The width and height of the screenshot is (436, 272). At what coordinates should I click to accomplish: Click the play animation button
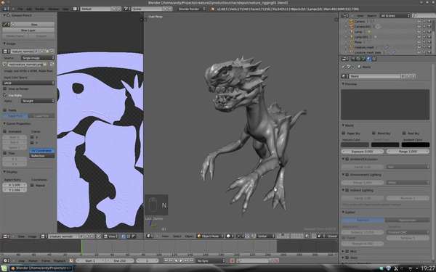point(181,261)
